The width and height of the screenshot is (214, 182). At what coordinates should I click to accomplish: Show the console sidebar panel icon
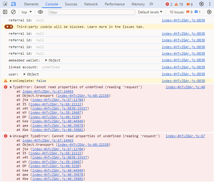tap(5, 12)
